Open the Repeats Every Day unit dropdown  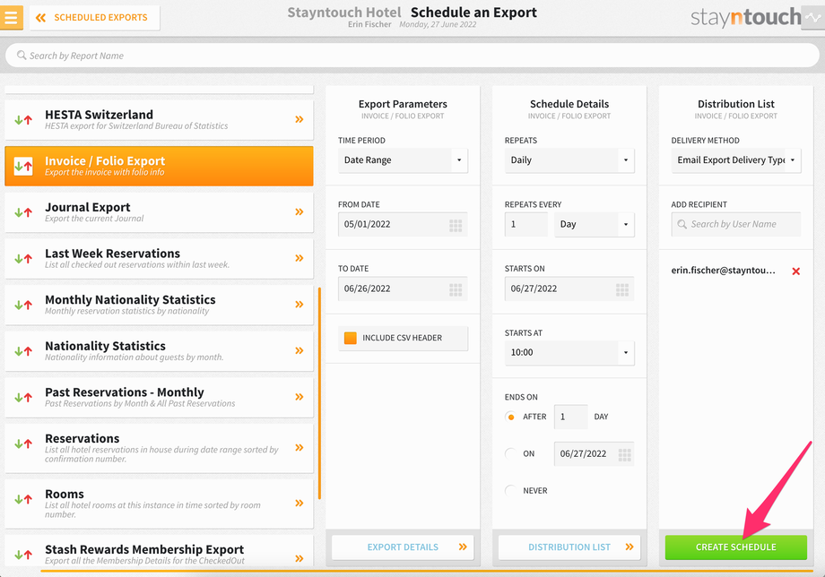click(x=594, y=224)
